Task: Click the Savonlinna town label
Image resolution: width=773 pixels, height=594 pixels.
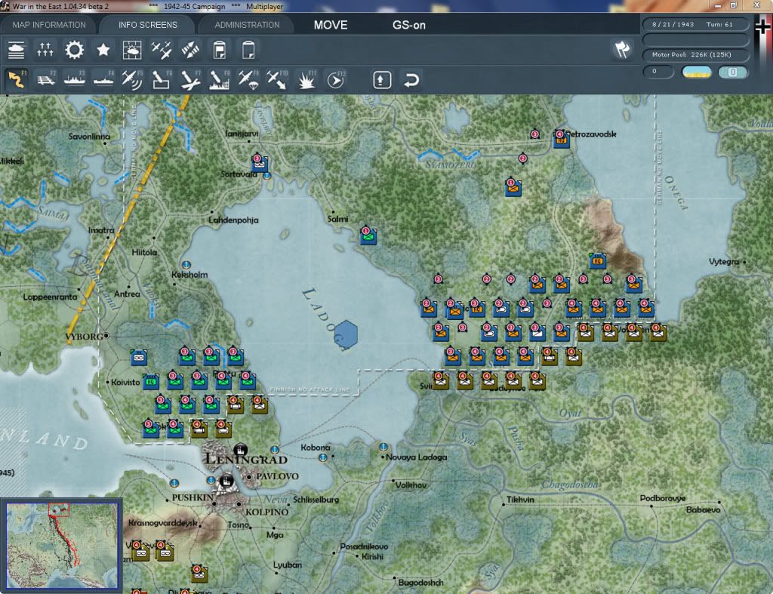Action: pyautogui.click(x=89, y=137)
